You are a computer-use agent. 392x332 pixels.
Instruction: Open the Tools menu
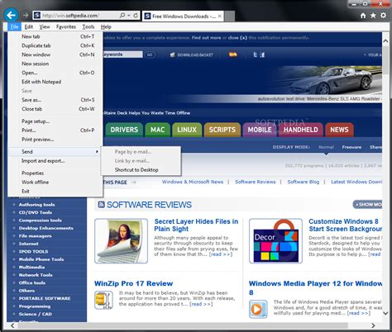tap(88, 26)
